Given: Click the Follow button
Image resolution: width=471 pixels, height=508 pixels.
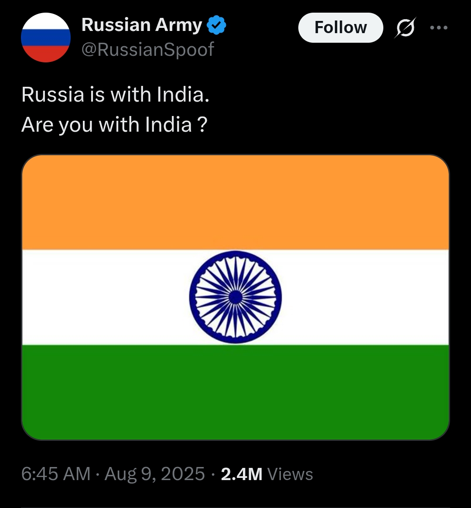Looking at the screenshot, I should point(341,27).
